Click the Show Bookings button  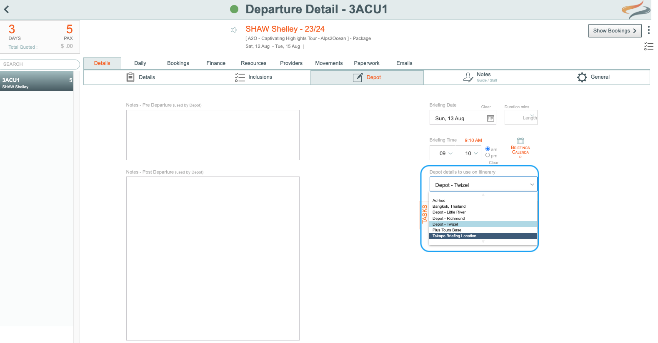(615, 31)
